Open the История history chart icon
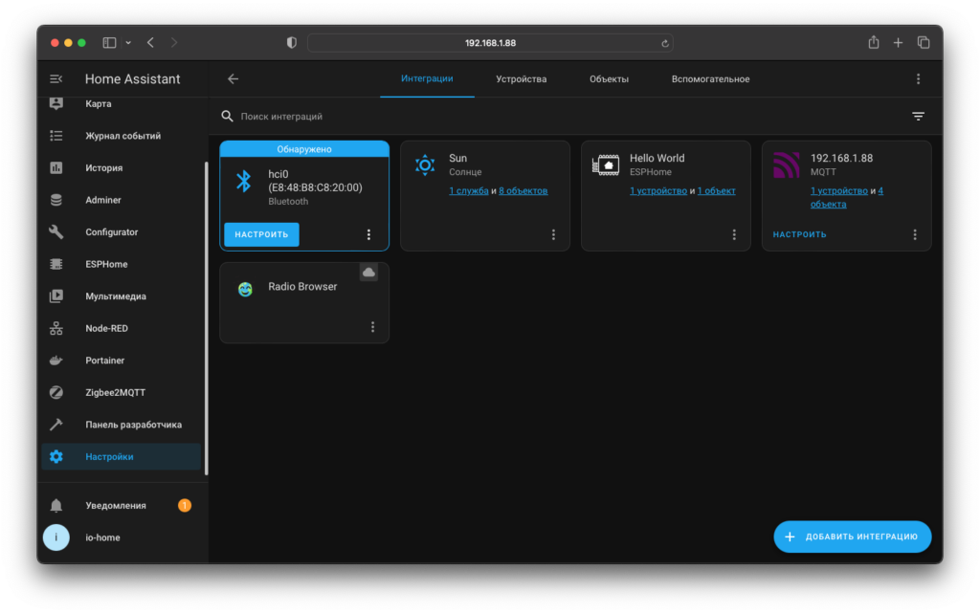The width and height of the screenshot is (980, 613). [56, 168]
